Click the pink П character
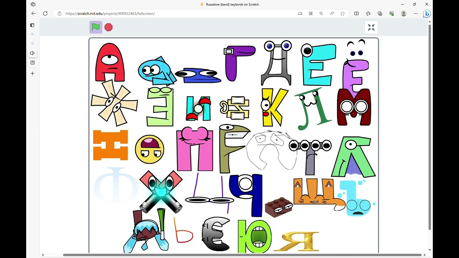 [195, 149]
